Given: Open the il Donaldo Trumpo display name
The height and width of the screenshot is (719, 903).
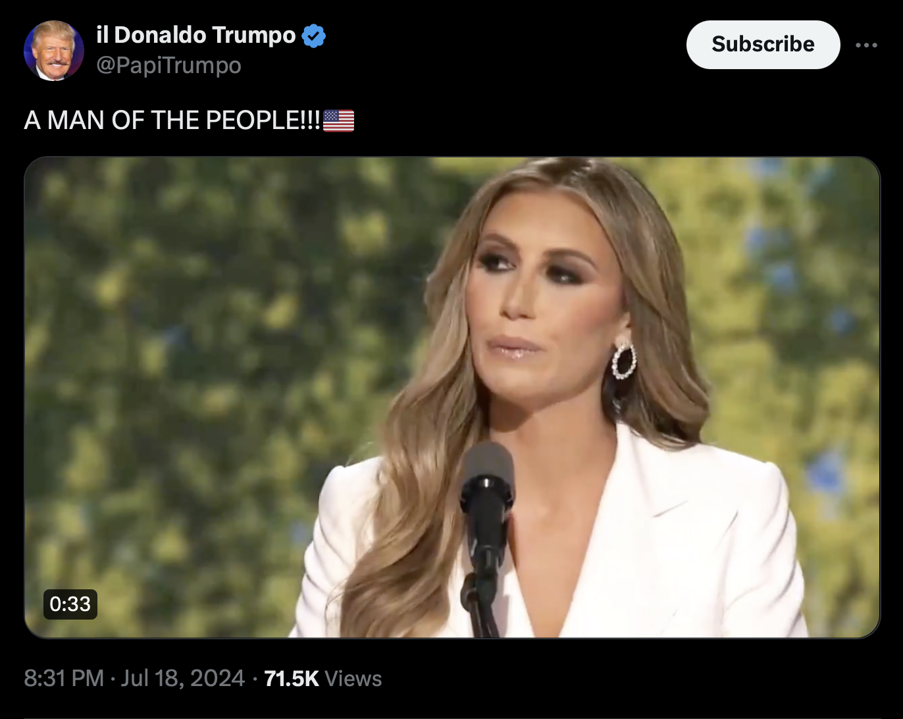Looking at the screenshot, I should click(x=196, y=35).
